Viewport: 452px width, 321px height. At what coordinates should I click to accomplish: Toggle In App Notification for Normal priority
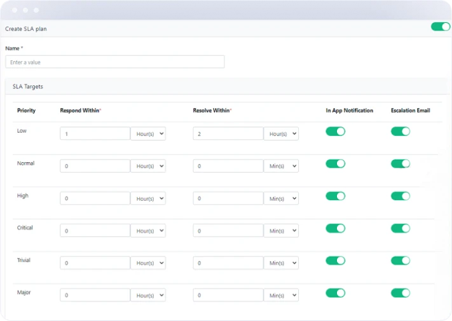coord(335,163)
